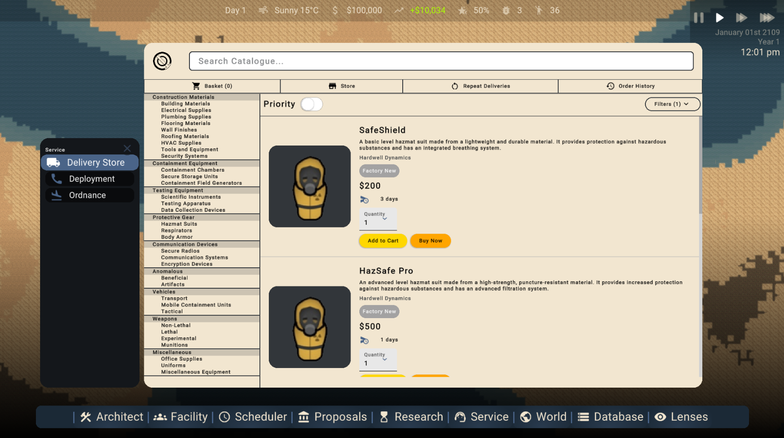Click the Search Catalogue field

tap(441, 61)
